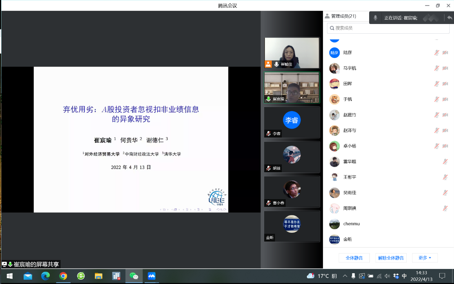Click the 搜索成员 search field

[x=388, y=28]
